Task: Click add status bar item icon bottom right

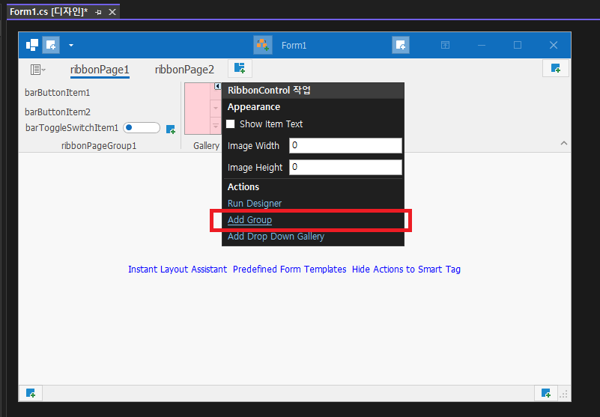Action: pyautogui.click(x=546, y=393)
